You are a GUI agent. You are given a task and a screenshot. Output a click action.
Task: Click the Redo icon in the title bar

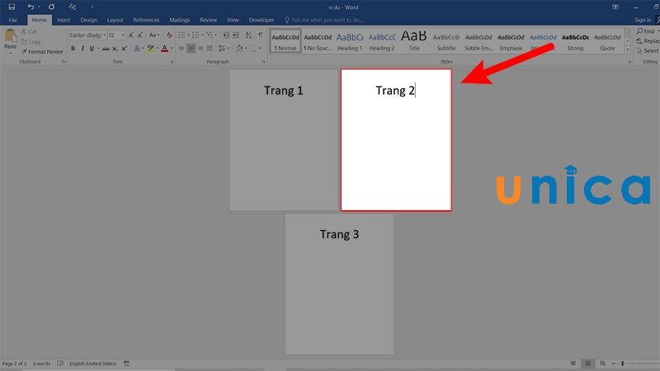coord(51,7)
